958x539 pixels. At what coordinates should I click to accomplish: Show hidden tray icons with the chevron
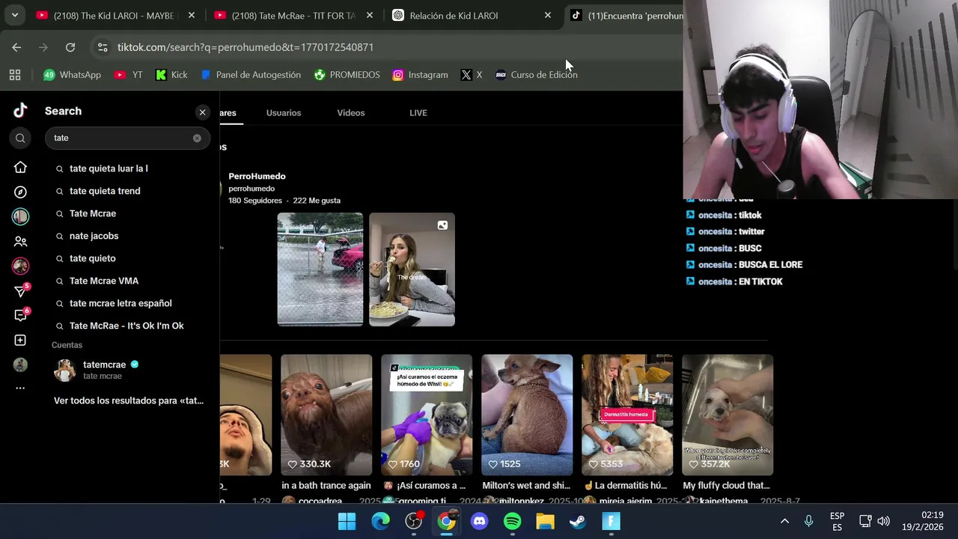(784, 521)
